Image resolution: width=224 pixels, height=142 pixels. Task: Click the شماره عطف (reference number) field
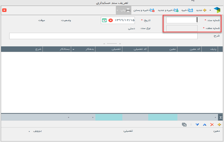click(182, 28)
